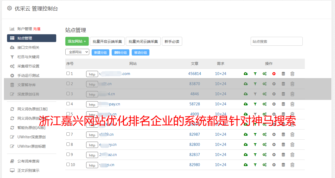Open column filter icon in row 1

click(255, 74)
